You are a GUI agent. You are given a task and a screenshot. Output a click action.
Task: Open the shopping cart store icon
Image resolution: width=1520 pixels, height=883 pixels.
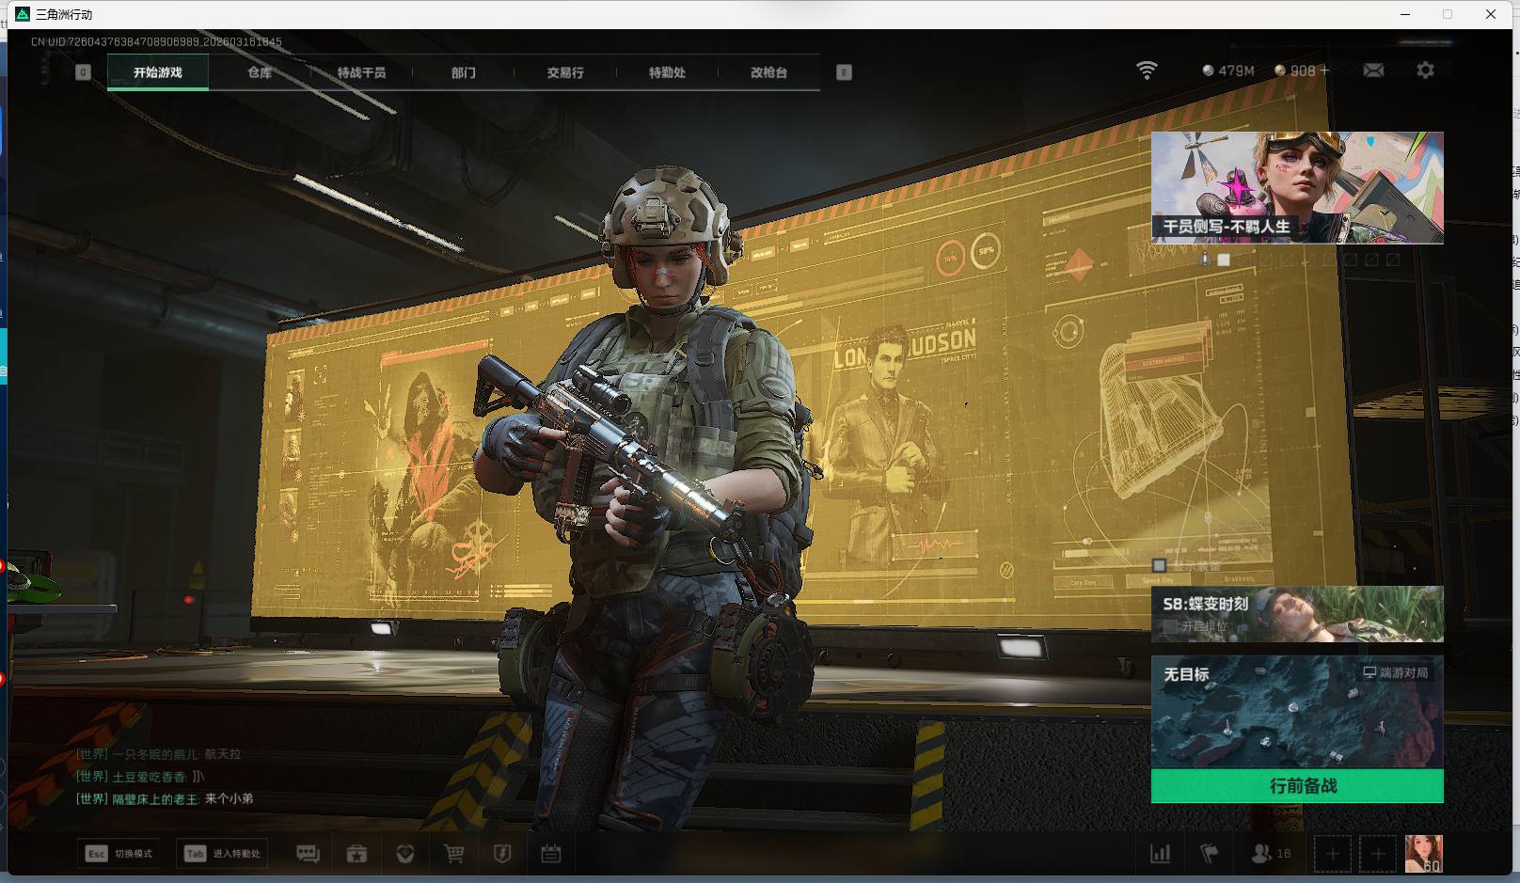pyautogui.click(x=453, y=854)
